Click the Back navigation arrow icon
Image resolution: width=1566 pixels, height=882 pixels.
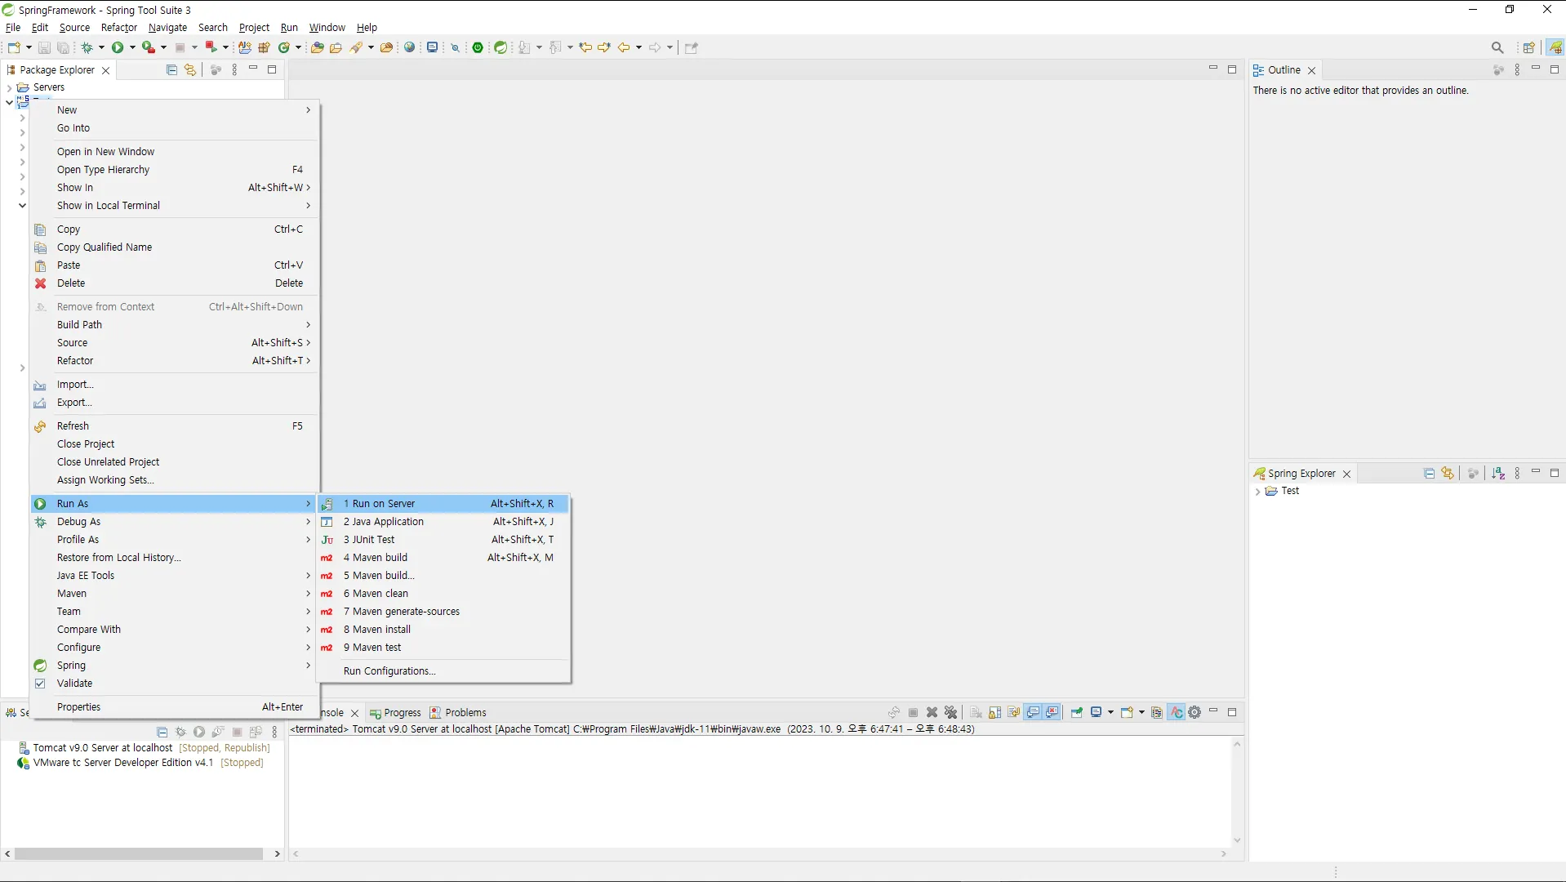click(x=624, y=47)
